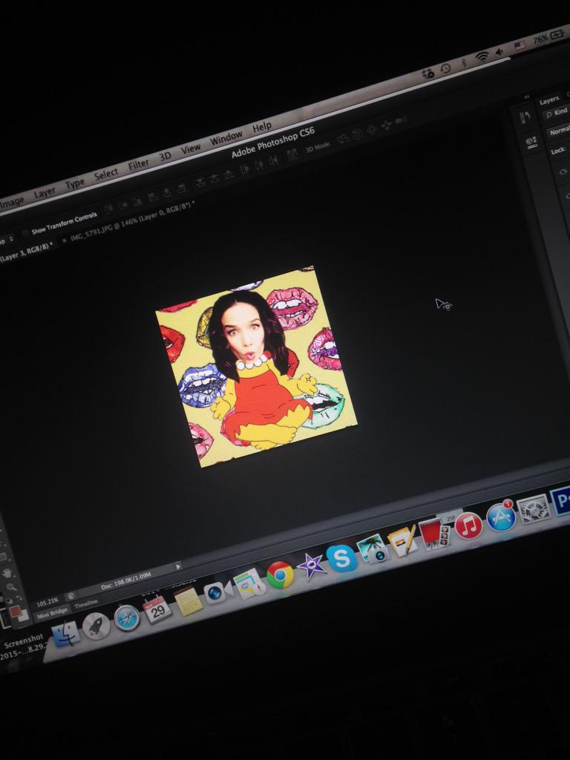570x760 pixels.
Task: Select the 3D Scale camera icon
Action: (401, 120)
